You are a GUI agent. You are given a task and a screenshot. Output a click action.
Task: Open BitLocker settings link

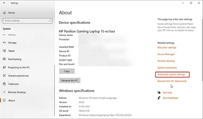coord(167,48)
